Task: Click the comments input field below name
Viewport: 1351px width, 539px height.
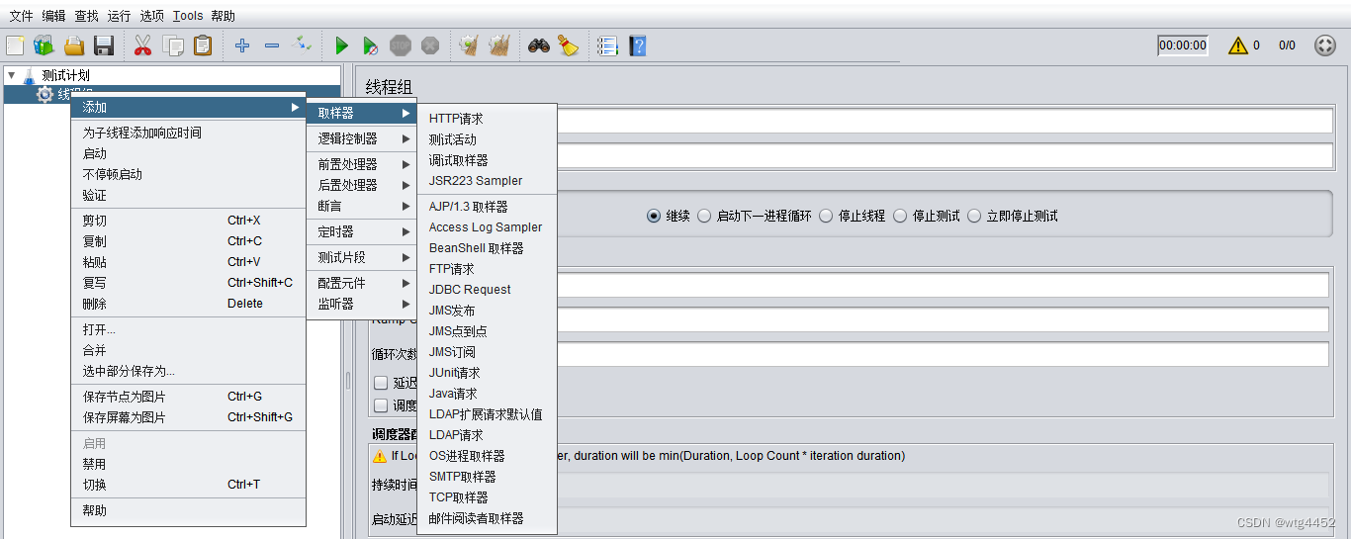Action: 945,155
